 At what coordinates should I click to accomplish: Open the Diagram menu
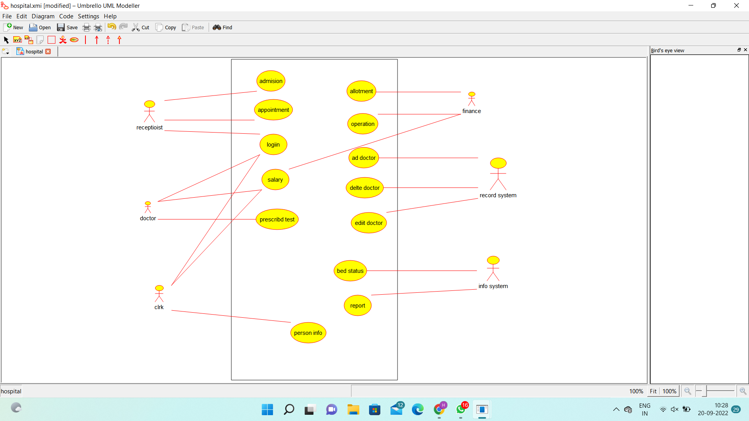43,16
